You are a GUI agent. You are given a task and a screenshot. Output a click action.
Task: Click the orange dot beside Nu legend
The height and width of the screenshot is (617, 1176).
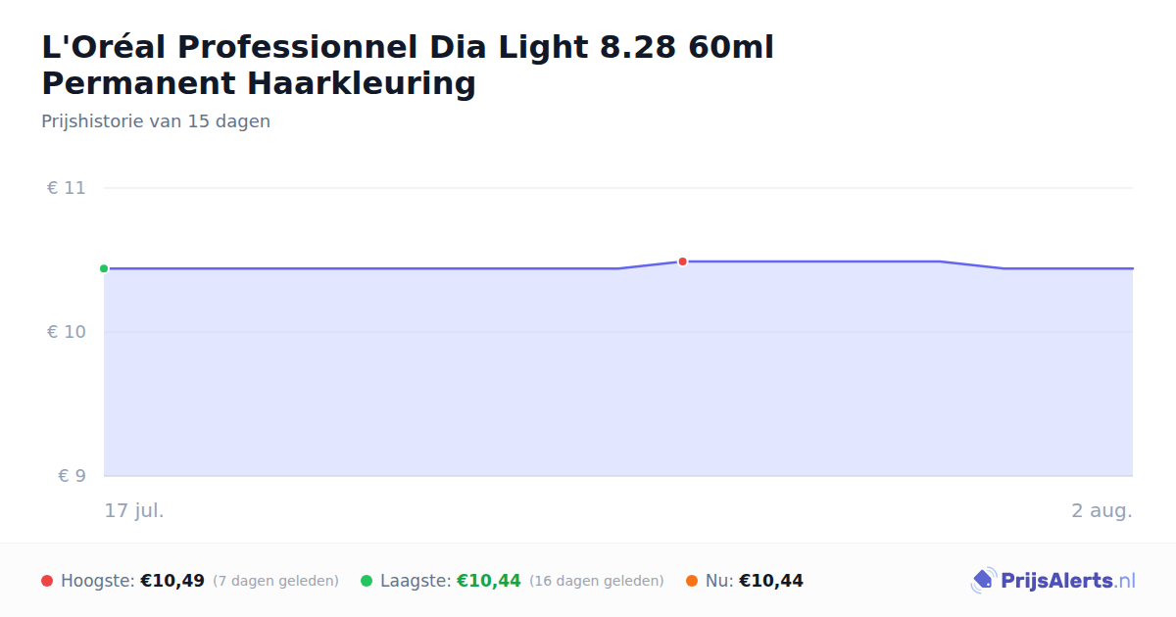(692, 581)
